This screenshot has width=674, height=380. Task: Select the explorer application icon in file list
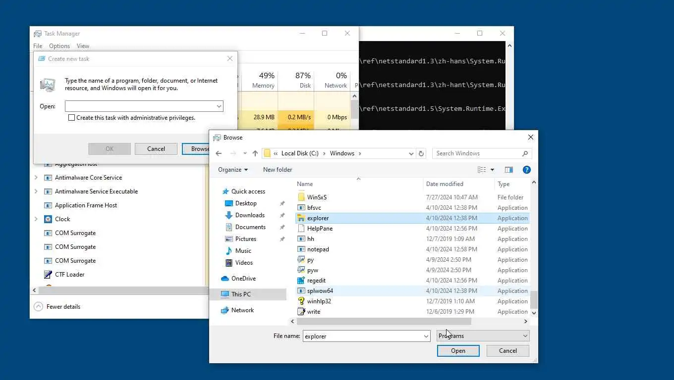pos(301,218)
